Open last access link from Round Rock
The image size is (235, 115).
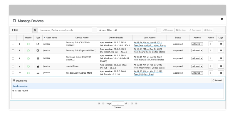coord(149,50)
